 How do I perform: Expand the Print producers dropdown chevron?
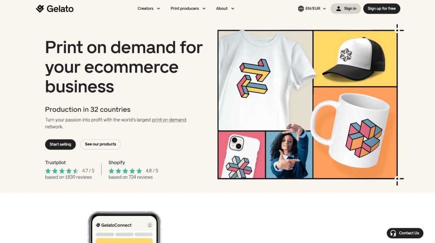pos(204,8)
